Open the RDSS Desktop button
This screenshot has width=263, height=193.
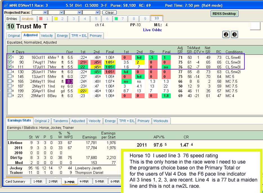point(224,14)
